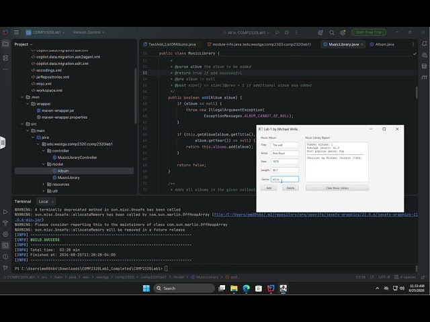
Task: Click the Year field in Lab 1 window
Action: pos(285,162)
